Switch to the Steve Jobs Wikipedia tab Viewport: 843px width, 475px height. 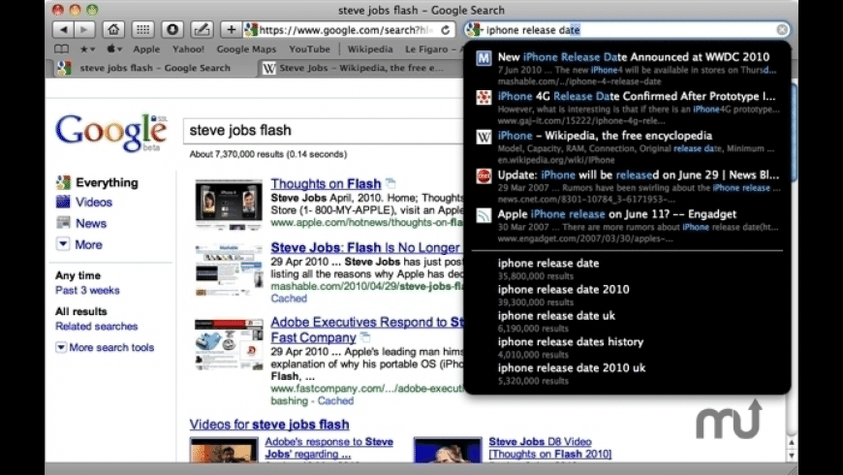[359, 68]
